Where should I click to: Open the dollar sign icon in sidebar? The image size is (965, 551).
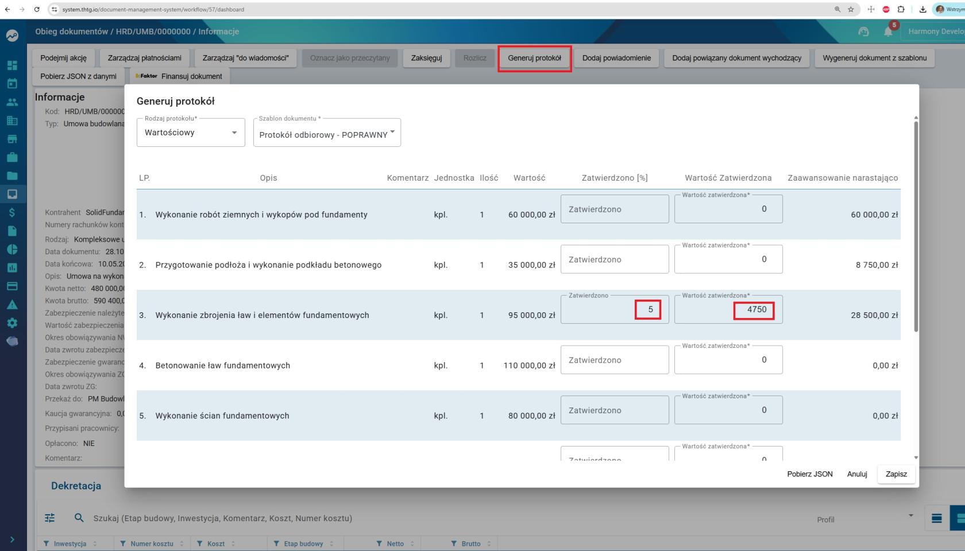(12, 212)
